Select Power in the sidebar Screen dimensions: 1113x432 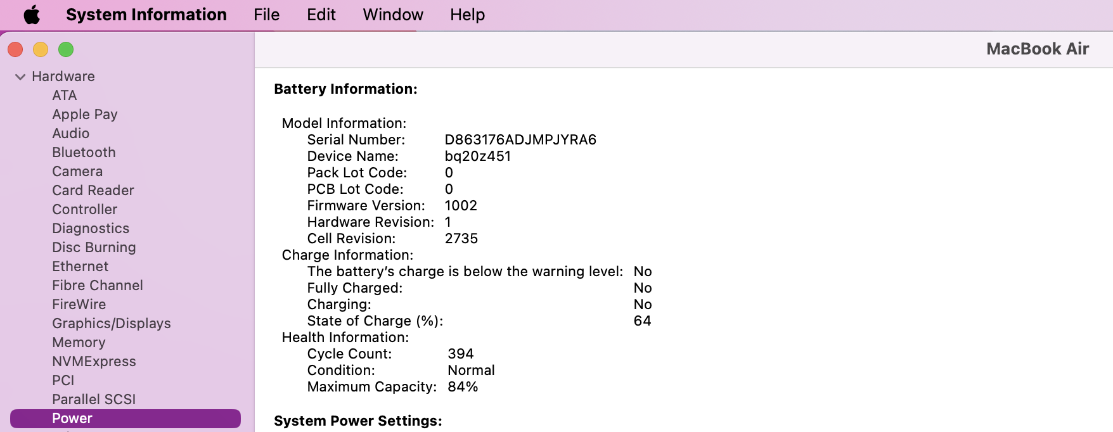125,418
